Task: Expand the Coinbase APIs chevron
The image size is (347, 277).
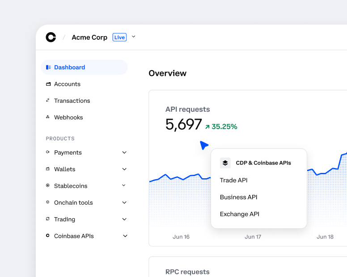Action: tap(125, 236)
